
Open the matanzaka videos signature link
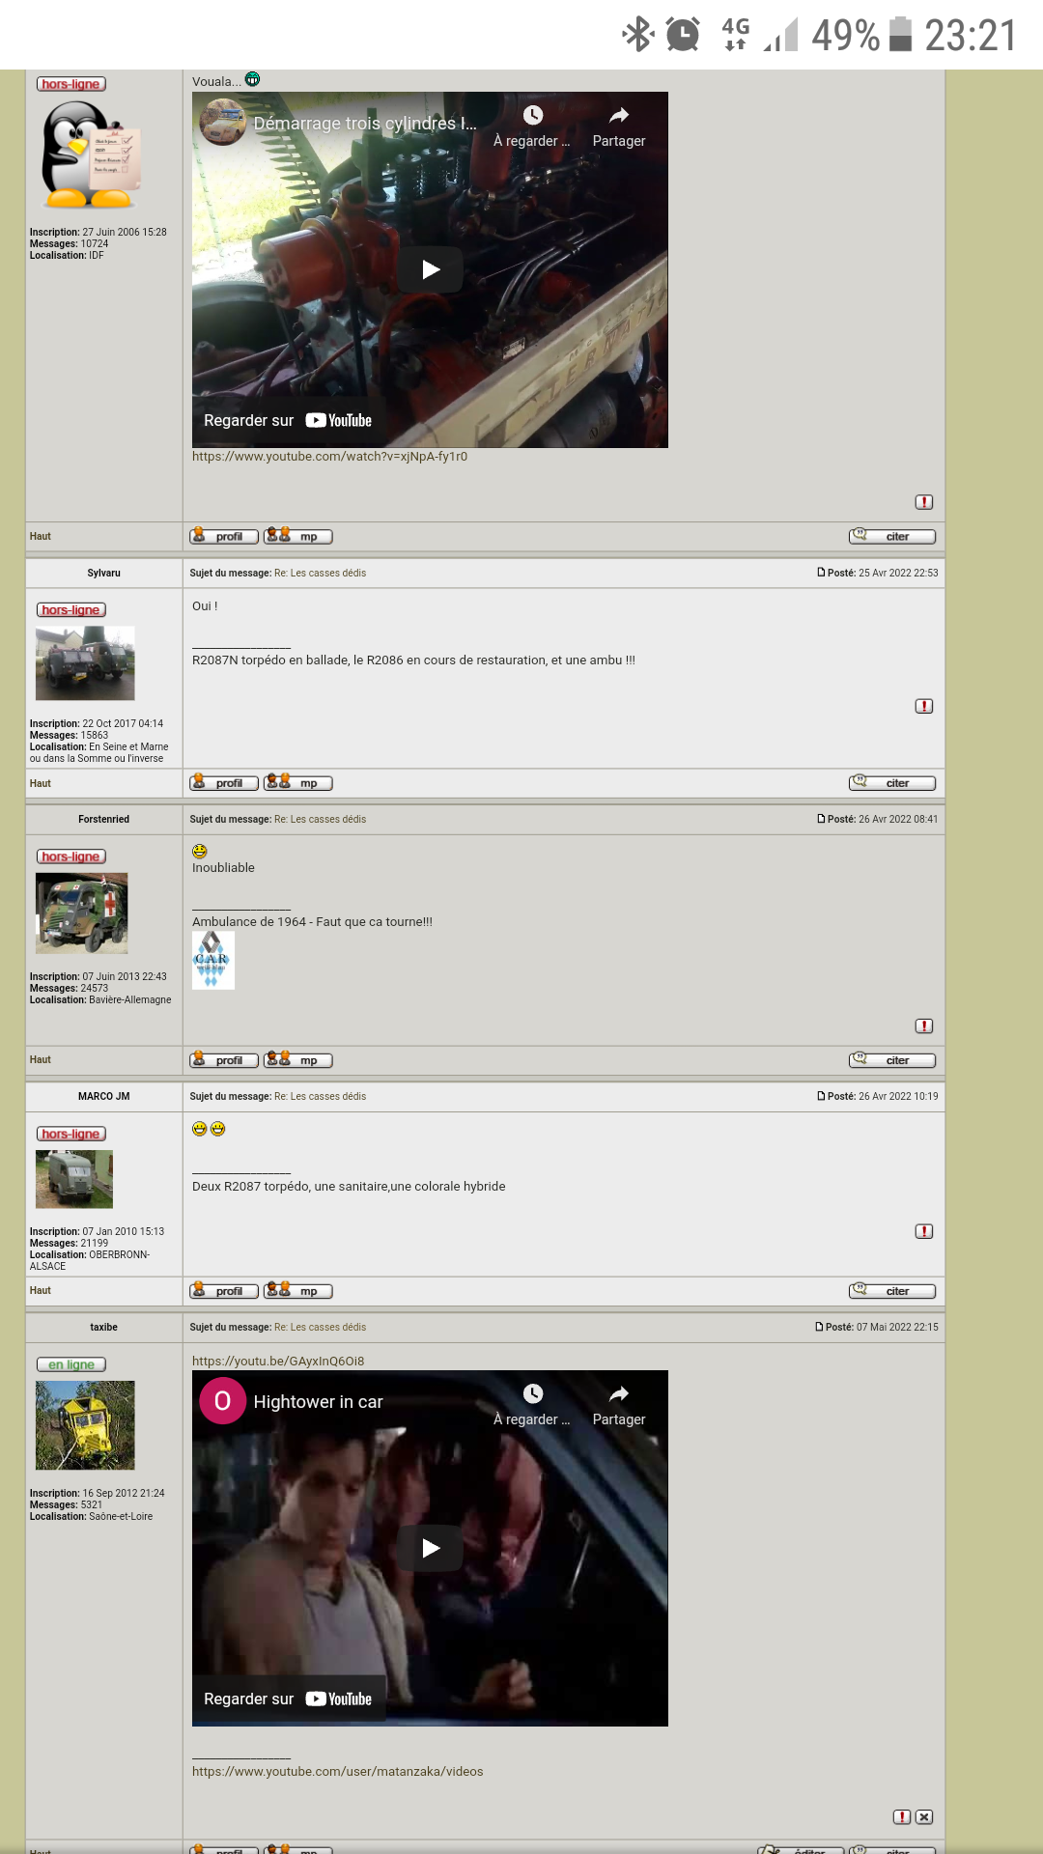[x=337, y=1771]
